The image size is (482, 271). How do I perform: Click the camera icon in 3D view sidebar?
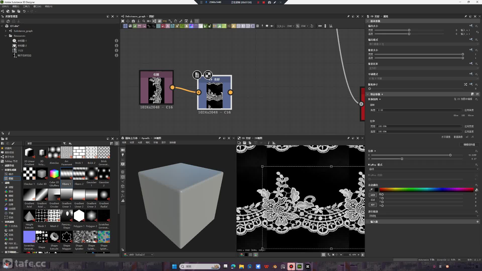coord(123,150)
